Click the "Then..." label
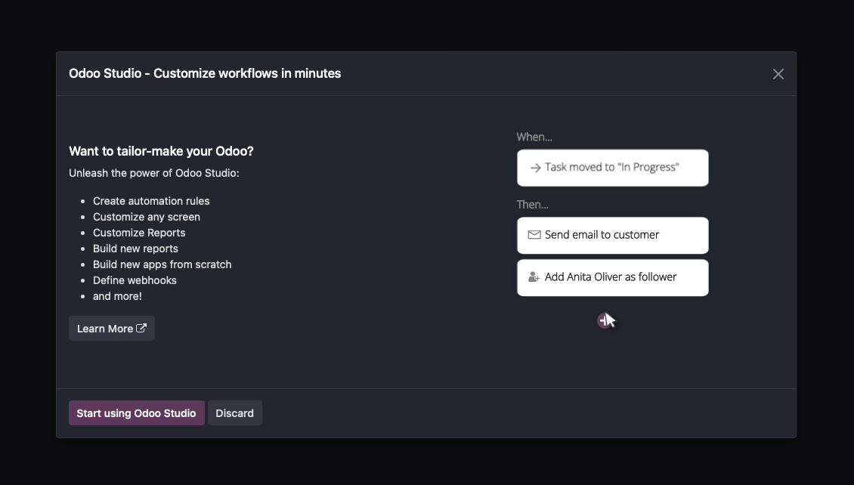The width and height of the screenshot is (854, 485). 533,205
